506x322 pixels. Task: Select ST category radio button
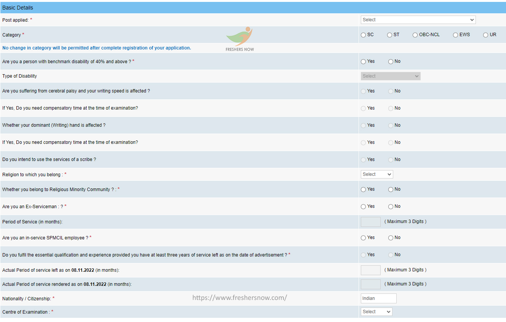(389, 35)
